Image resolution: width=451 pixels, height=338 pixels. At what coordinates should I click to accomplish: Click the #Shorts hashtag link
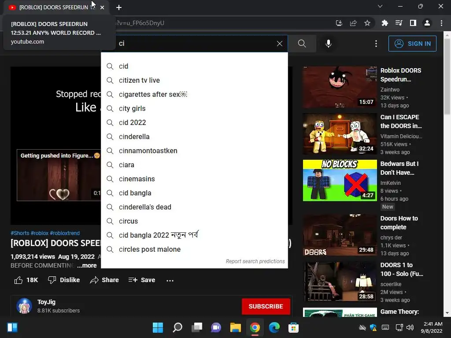[x=20, y=233]
